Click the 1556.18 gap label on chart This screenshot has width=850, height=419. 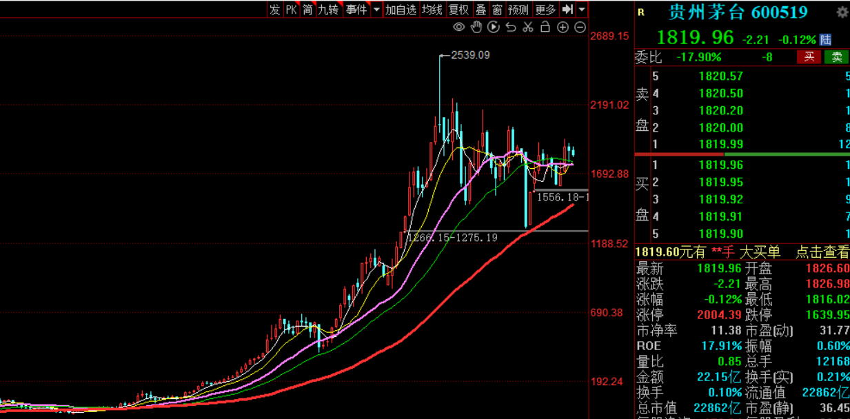(562, 197)
